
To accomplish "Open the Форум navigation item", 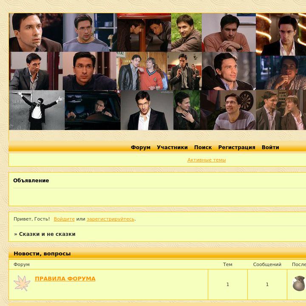I will [x=141, y=147].
